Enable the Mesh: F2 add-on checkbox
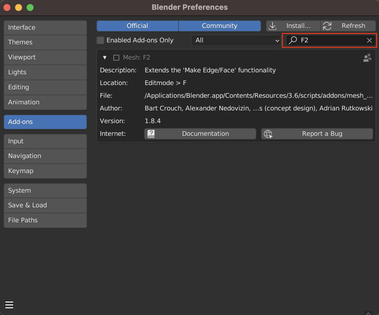 point(116,58)
